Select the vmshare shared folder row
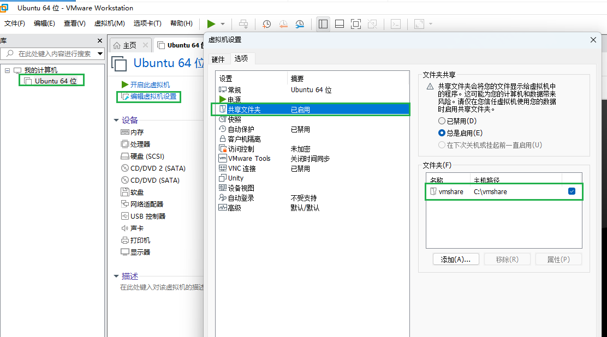 pyautogui.click(x=504, y=191)
